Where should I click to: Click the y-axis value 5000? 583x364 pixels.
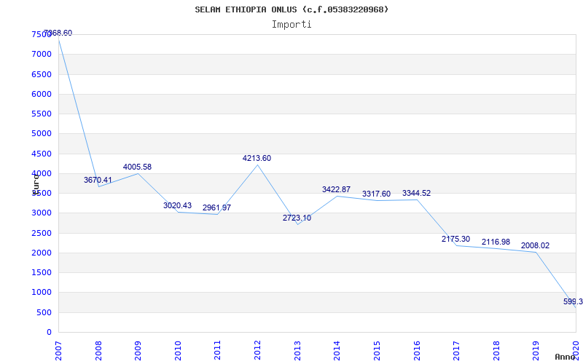pos(42,134)
